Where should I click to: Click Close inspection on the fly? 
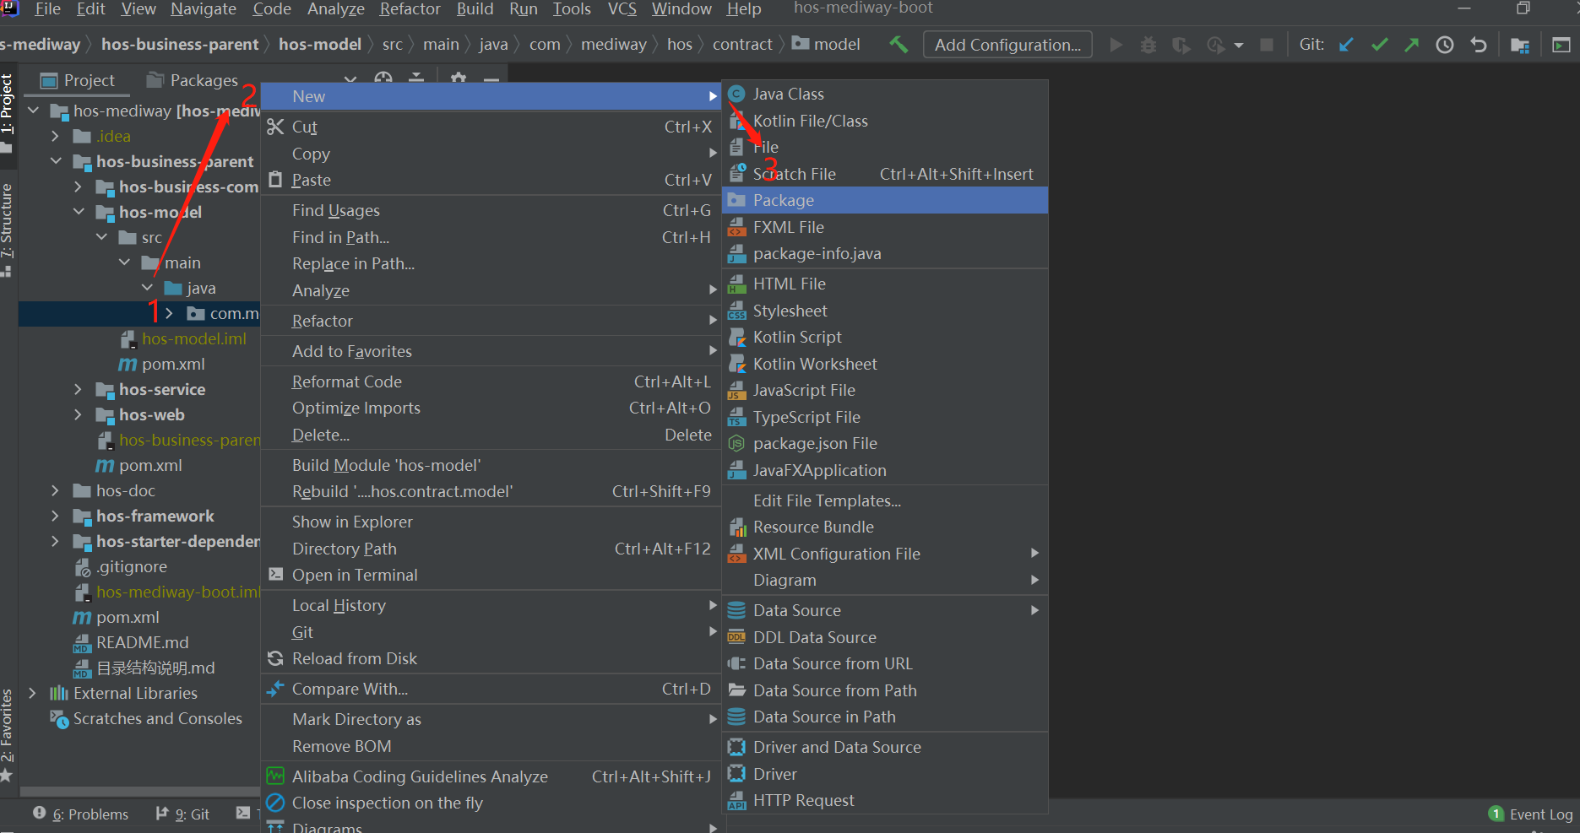(x=491, y=803)
